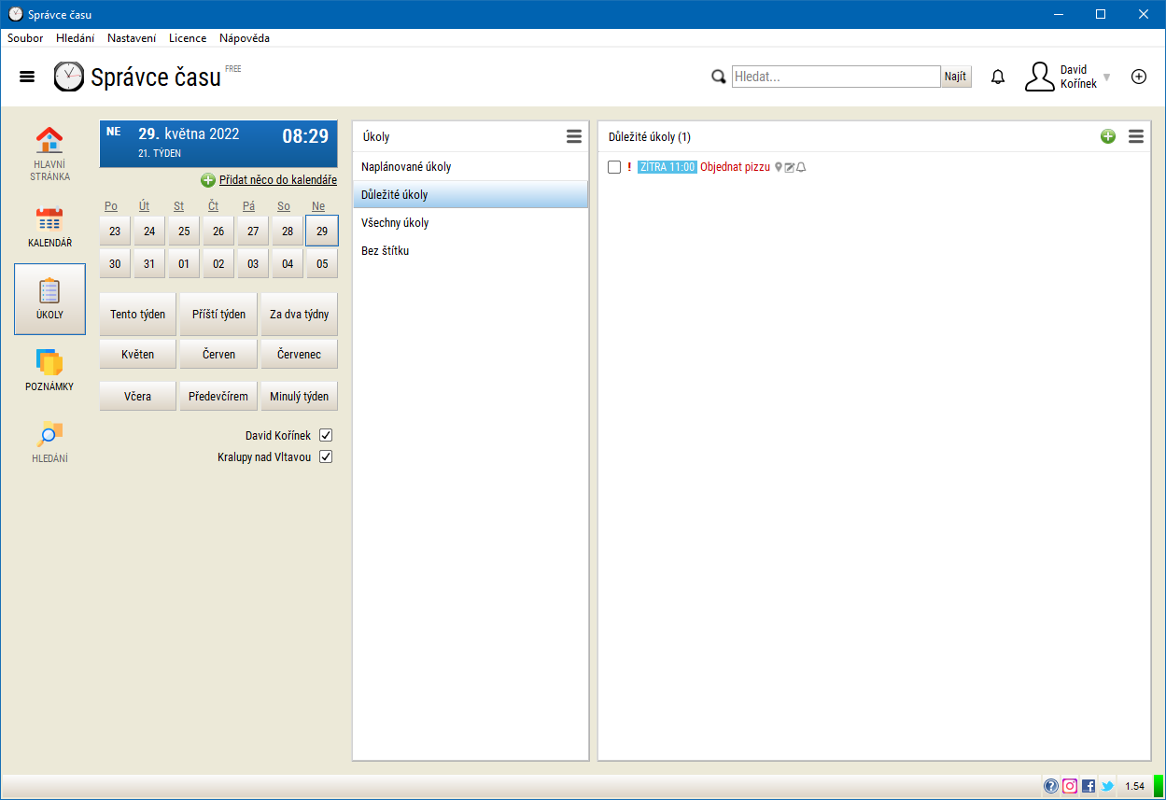Open Twitter icon in the status bar

click(1107, 786)
